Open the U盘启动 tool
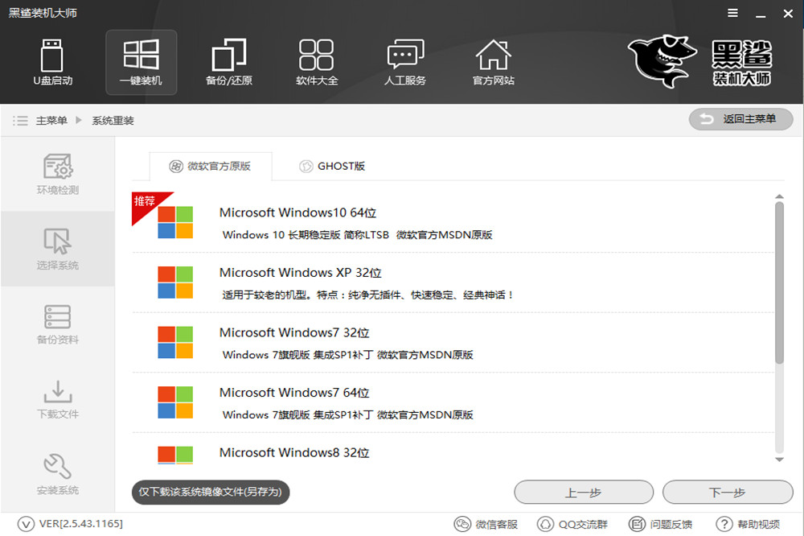 click(52, 62)
